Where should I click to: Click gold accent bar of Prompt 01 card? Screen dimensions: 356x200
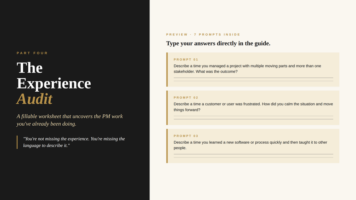(x=167, y=70)
